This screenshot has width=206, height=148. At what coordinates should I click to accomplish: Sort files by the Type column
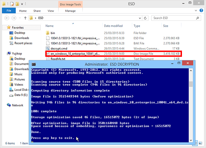(x=137, y=26)
